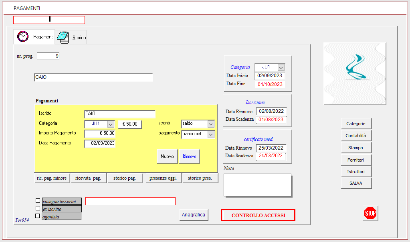Click the top name field containing CAIO
The width and height of the screenshot is (410, 242).
93,77
